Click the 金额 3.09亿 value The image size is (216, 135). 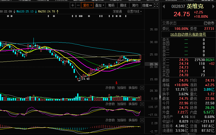pyautogui.click(x=209, y=89)
